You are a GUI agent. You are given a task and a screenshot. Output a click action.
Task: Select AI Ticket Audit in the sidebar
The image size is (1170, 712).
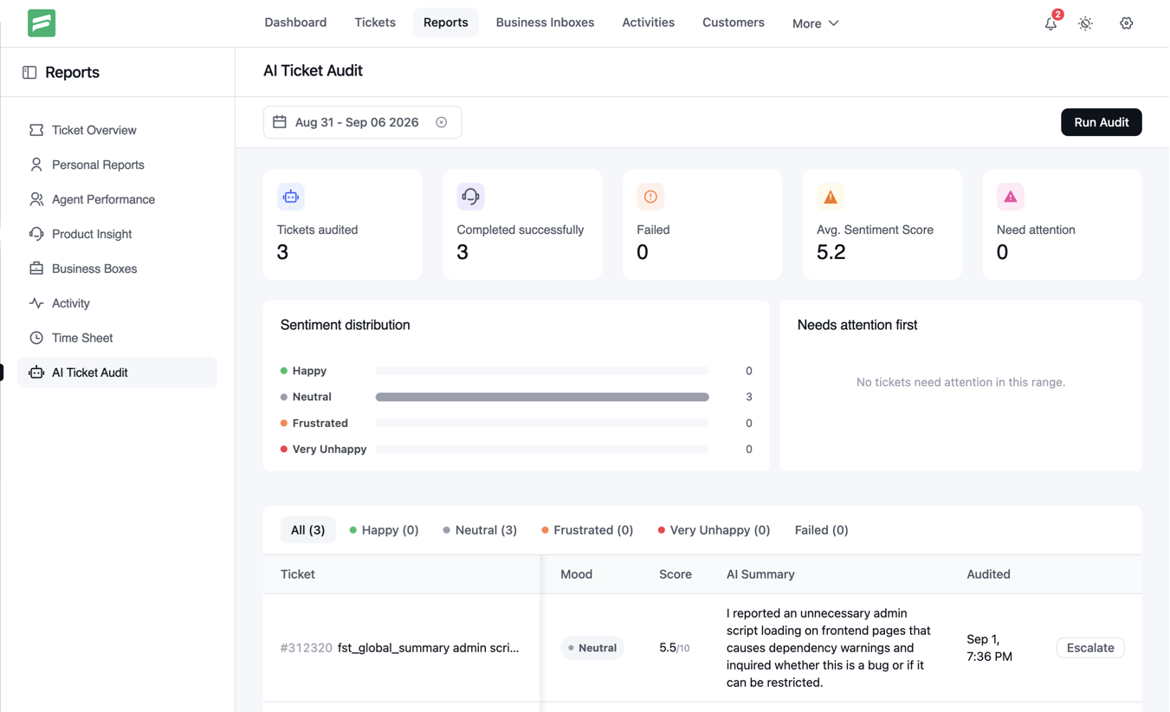117,372
